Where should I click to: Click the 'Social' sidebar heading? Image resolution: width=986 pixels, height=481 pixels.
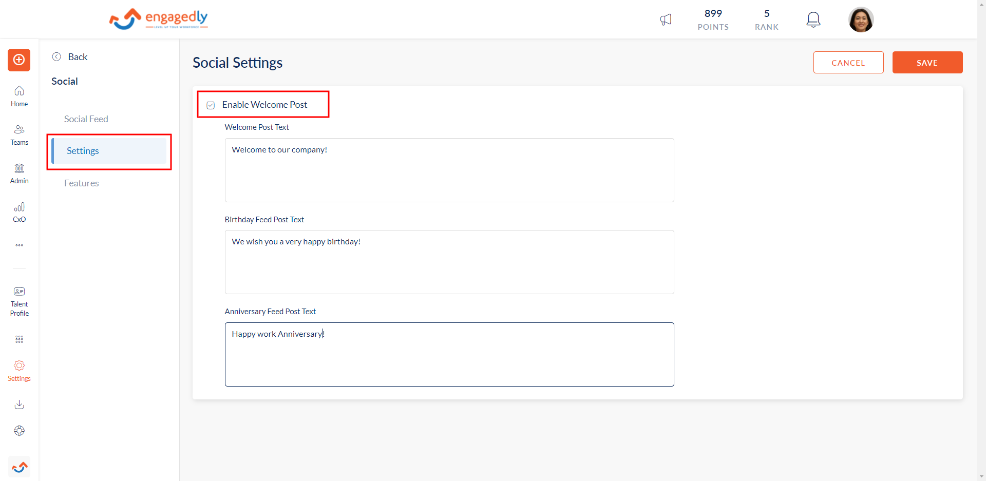click(x=65, y=81)
